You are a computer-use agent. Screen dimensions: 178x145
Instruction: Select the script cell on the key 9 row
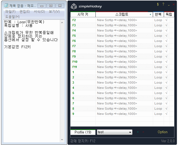124,114
